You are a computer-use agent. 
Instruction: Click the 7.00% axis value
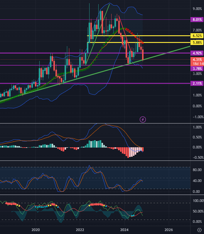click(197, 30)
